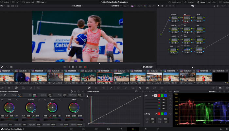Select node 12 labeled LUT

199,50
